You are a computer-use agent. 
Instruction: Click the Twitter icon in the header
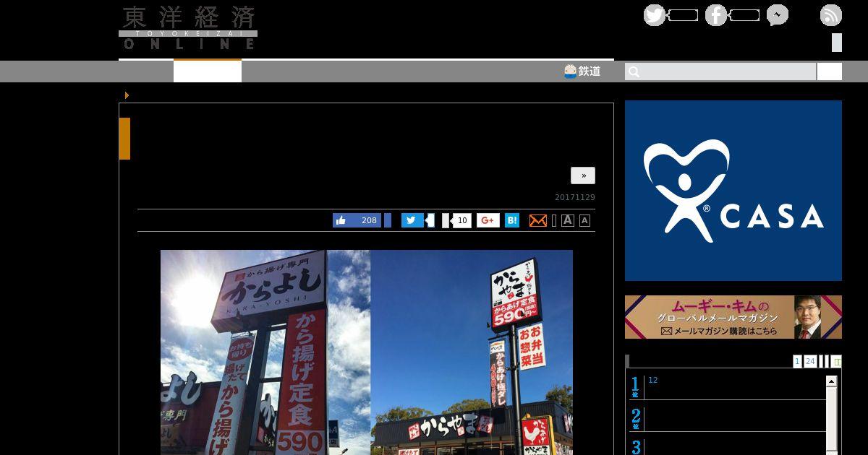click(655, 15)
